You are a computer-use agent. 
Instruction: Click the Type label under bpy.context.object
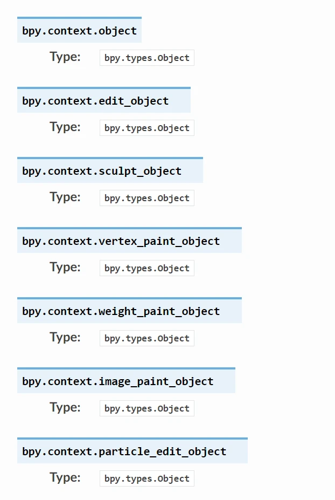(x=65, y=57)
